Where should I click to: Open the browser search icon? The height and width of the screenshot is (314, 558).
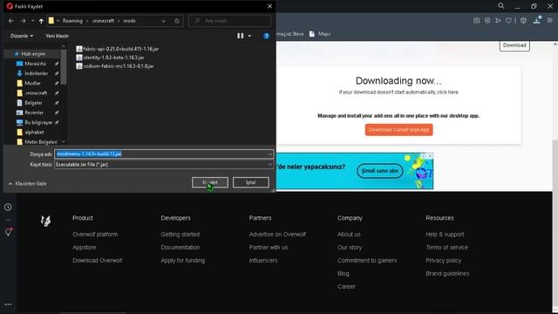click(501, 6)
